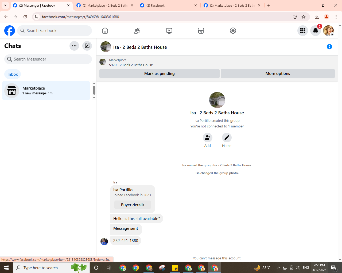Open Task View on taskbar
The width and height of the screenshot is (342, 273).
point(109,268)
